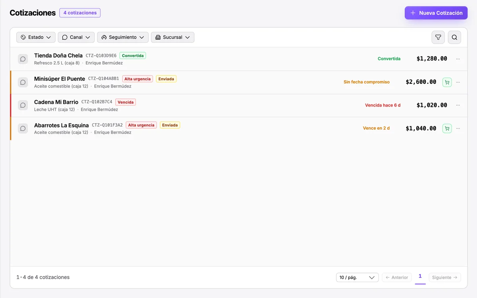The image size is (477, 298).
Task: Open more options for Cadena Mi Barrio
Action: [x=458, y=105]
